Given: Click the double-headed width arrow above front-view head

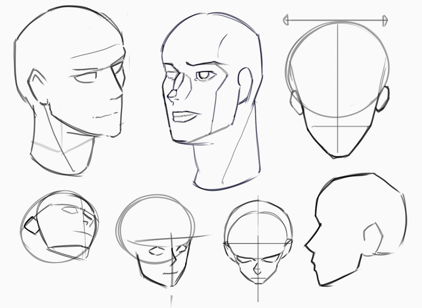Looking at the screenshot, I should 335,20.
